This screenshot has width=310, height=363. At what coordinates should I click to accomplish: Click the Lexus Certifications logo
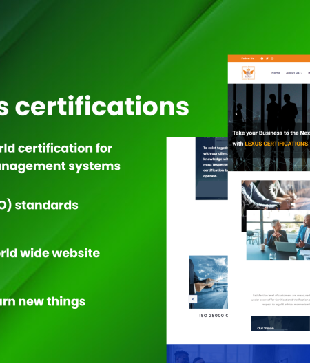coord(248,73)
